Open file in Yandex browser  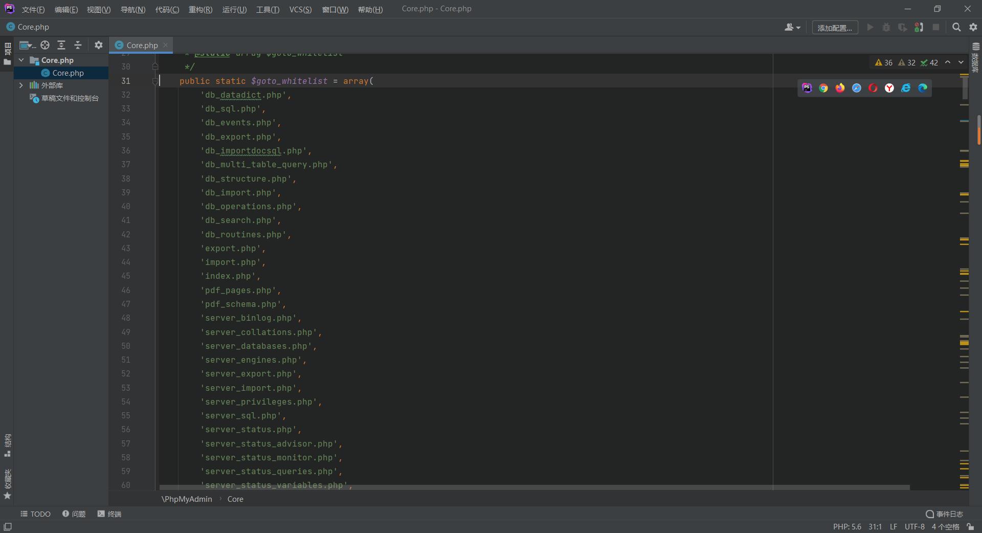click(x=889, y=88)
